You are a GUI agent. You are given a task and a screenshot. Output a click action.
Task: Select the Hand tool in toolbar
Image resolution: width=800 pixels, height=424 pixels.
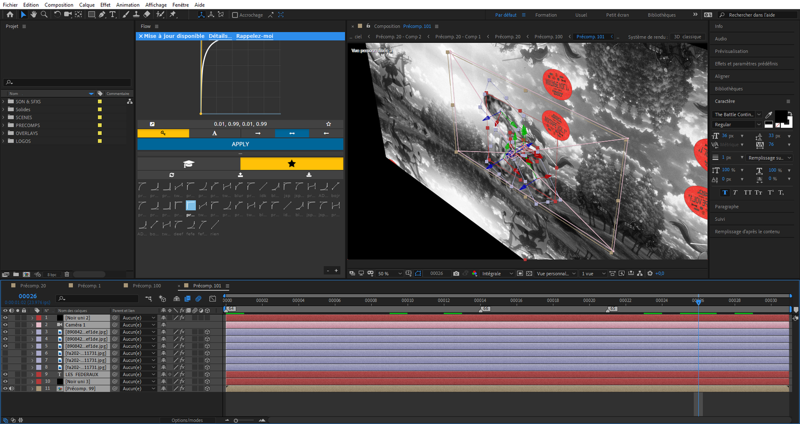34,14
